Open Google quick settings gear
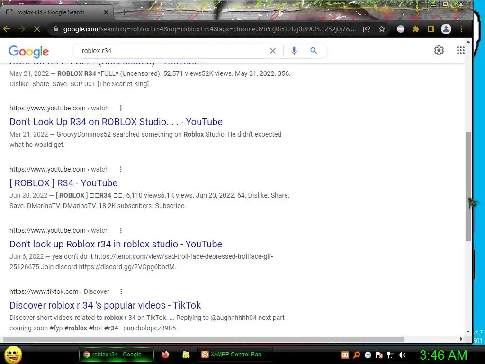 coord(439,50)
